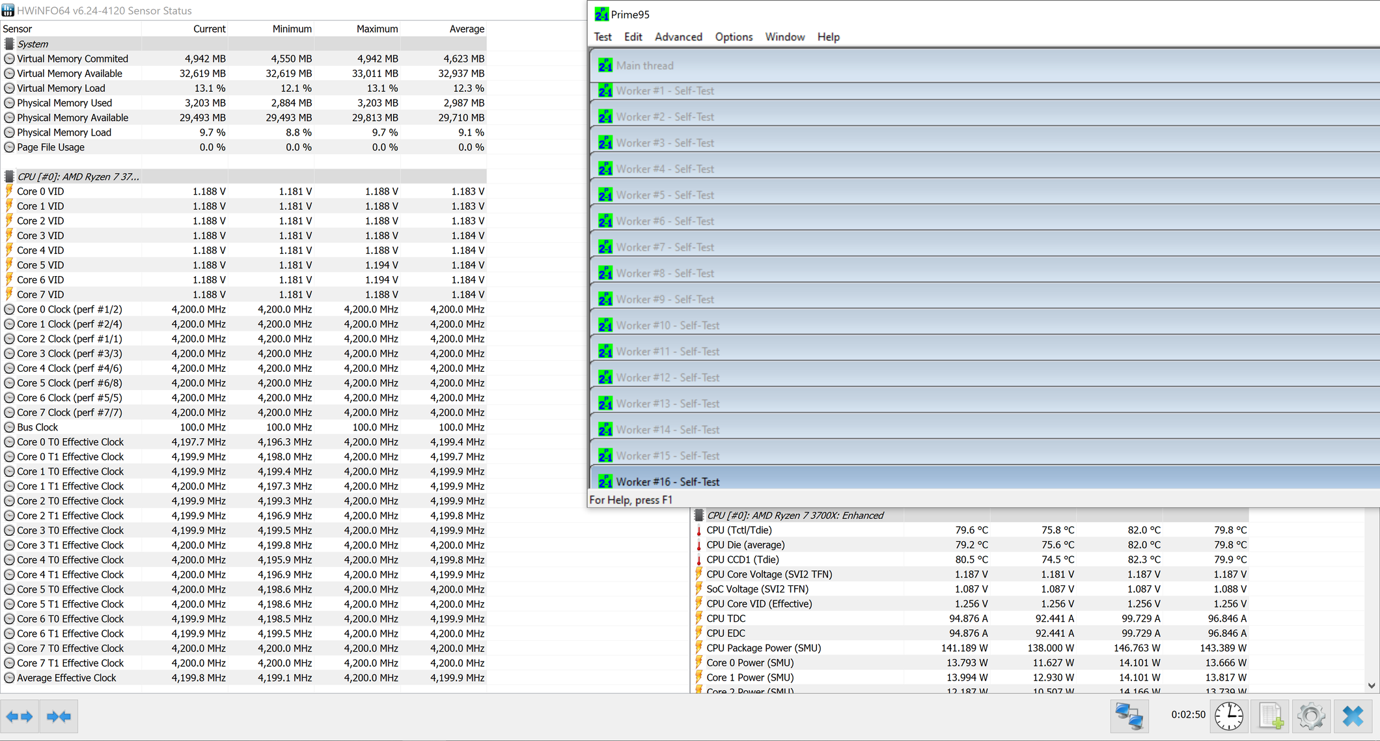Click the 0:02:50 elapsed time readout
This screenshot has height=741, width=1380.
[x=1188, y=714]
